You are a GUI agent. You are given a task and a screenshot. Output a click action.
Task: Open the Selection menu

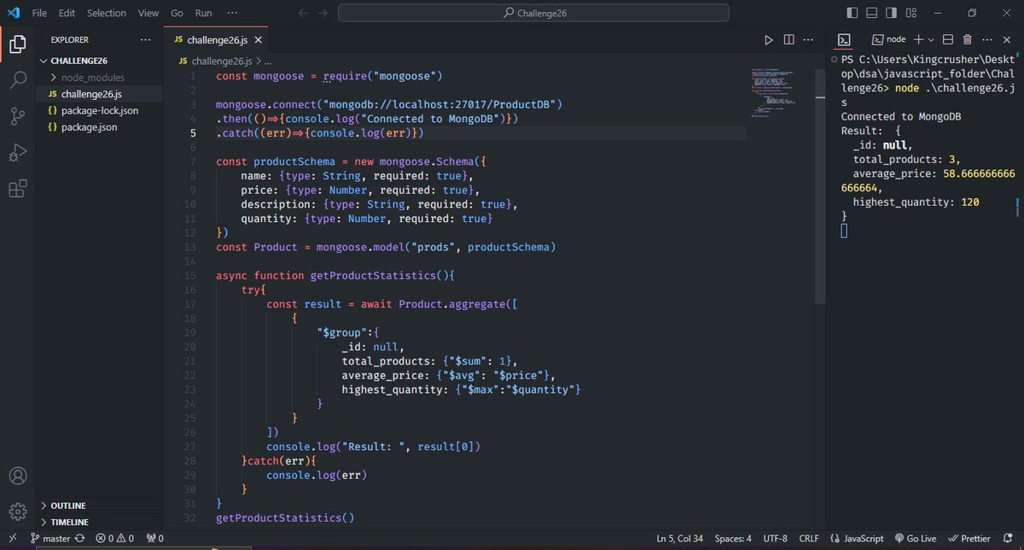(x=106, y=13)
